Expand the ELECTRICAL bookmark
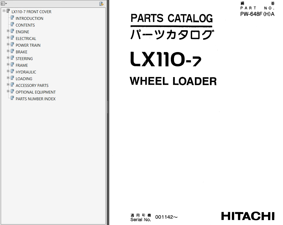 click(x=8, y=38)
